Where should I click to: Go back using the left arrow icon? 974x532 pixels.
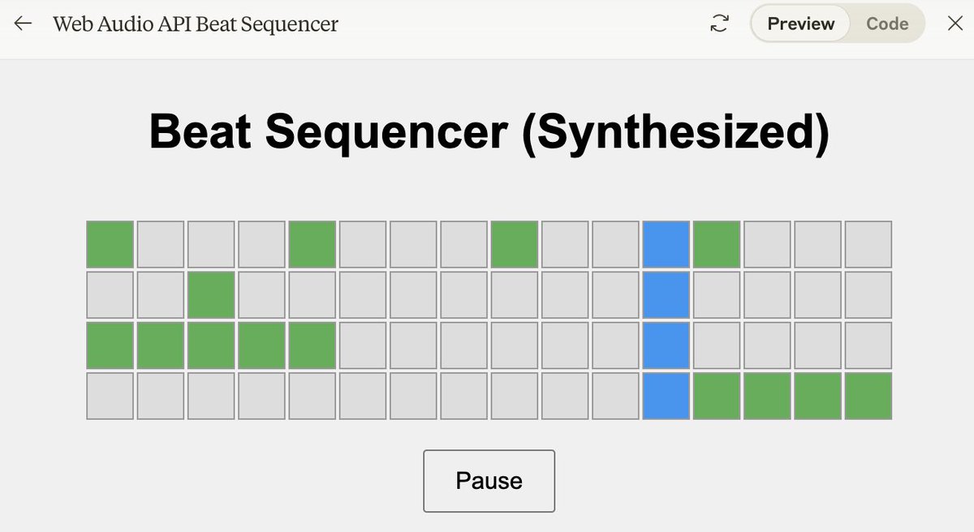click(23, 24)
